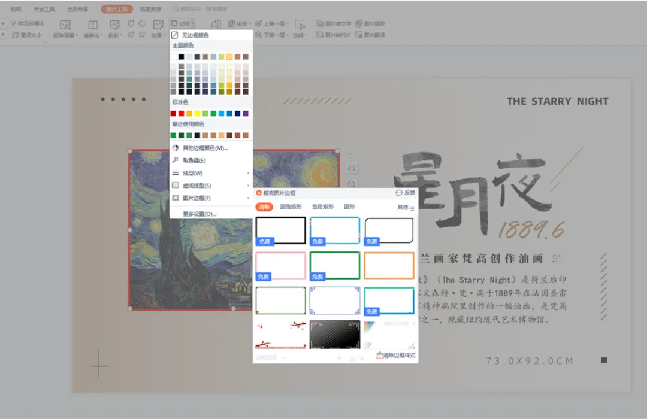
Task: Click layers icon beside the painting
Action: (352, 168)
